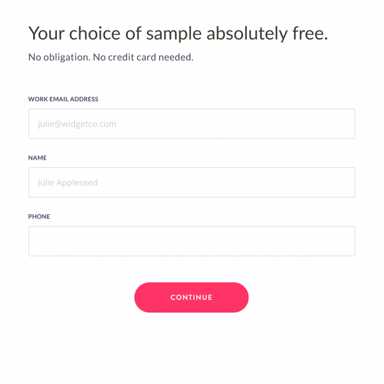Click the "Phone" field label
This screenshot has width=384, height=384.
point(39,217)
